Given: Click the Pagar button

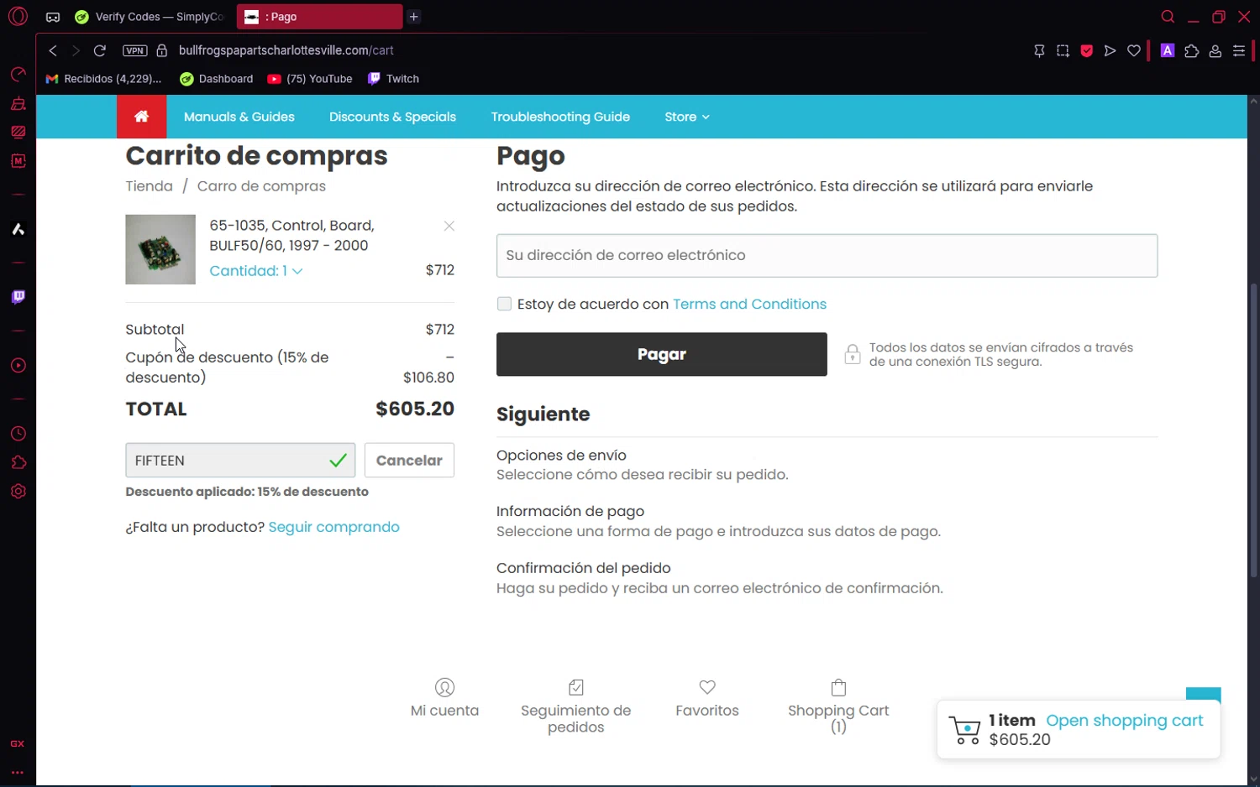Looking at the screenshot, I should [661, 354].
